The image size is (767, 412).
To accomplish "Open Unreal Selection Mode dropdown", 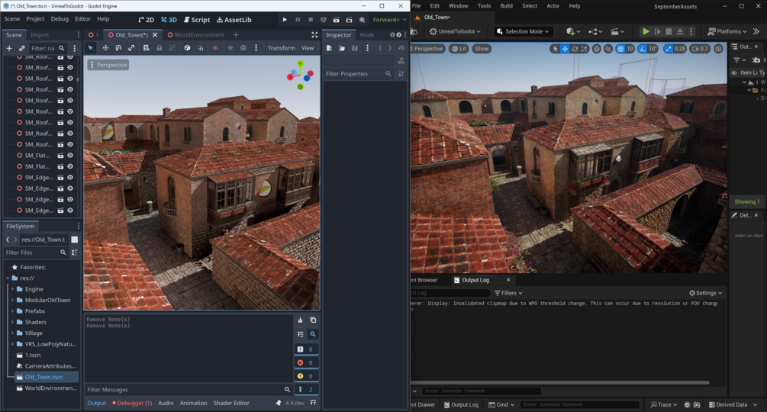I will point(523,31).
